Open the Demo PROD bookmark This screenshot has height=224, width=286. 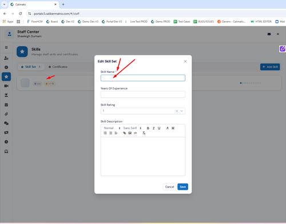point(161,22)
